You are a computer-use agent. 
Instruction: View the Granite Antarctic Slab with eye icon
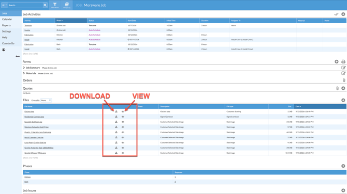tap(123, 148)
